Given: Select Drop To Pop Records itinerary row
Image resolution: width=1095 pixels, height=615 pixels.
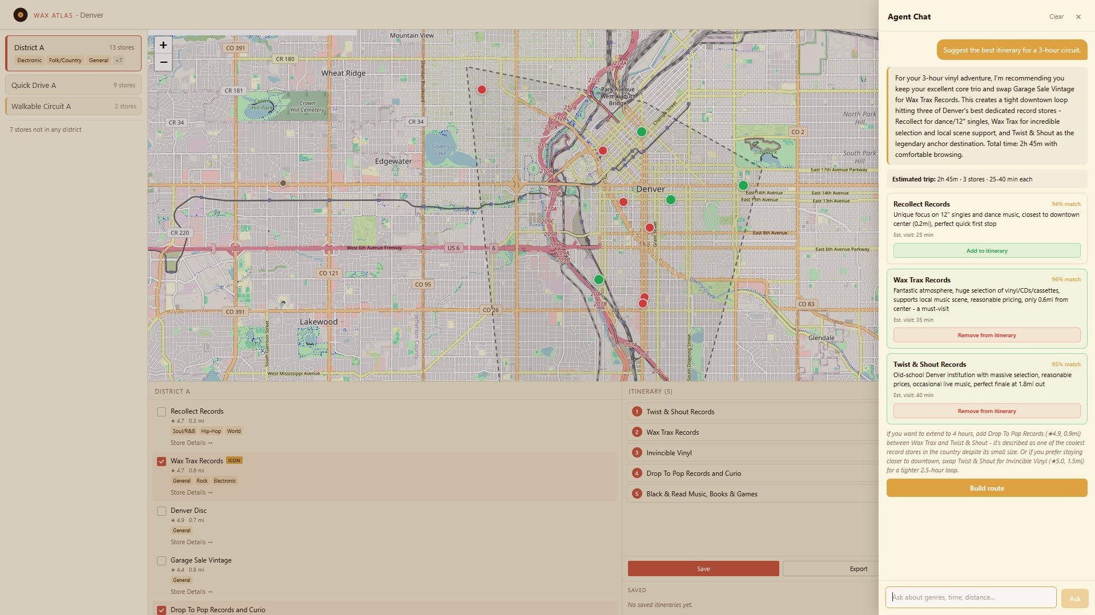Looking at the screenshot, I should pos(752,473).
